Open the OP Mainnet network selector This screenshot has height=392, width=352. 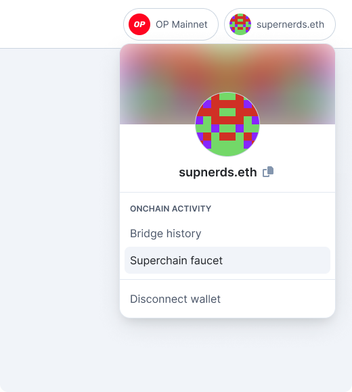[x=171, y=24]
